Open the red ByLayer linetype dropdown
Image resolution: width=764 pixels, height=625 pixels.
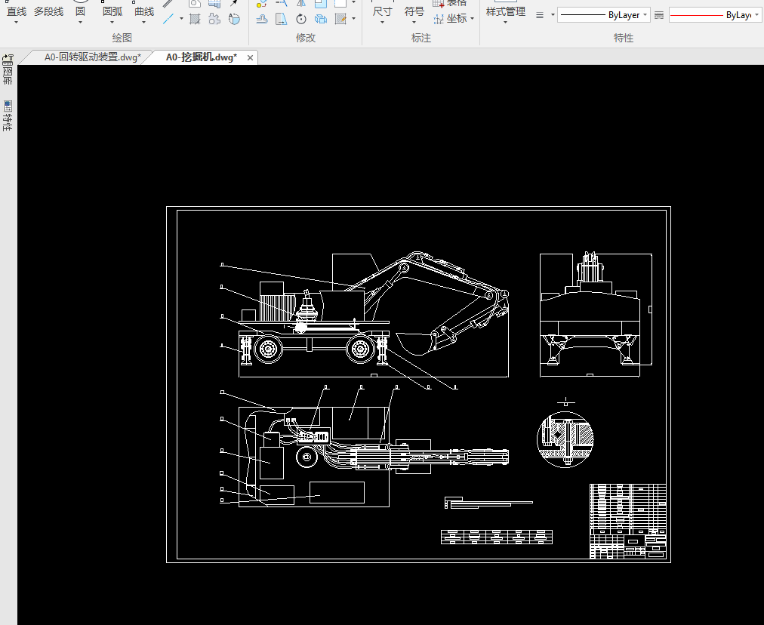click(x=756, y=15)
